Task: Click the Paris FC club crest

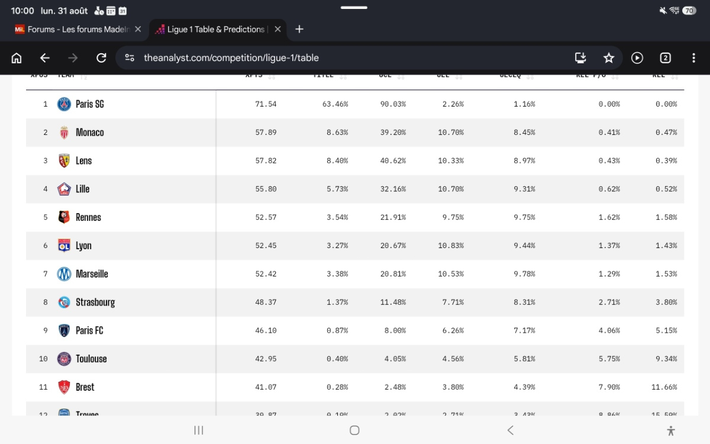Action: coord(64,331)
